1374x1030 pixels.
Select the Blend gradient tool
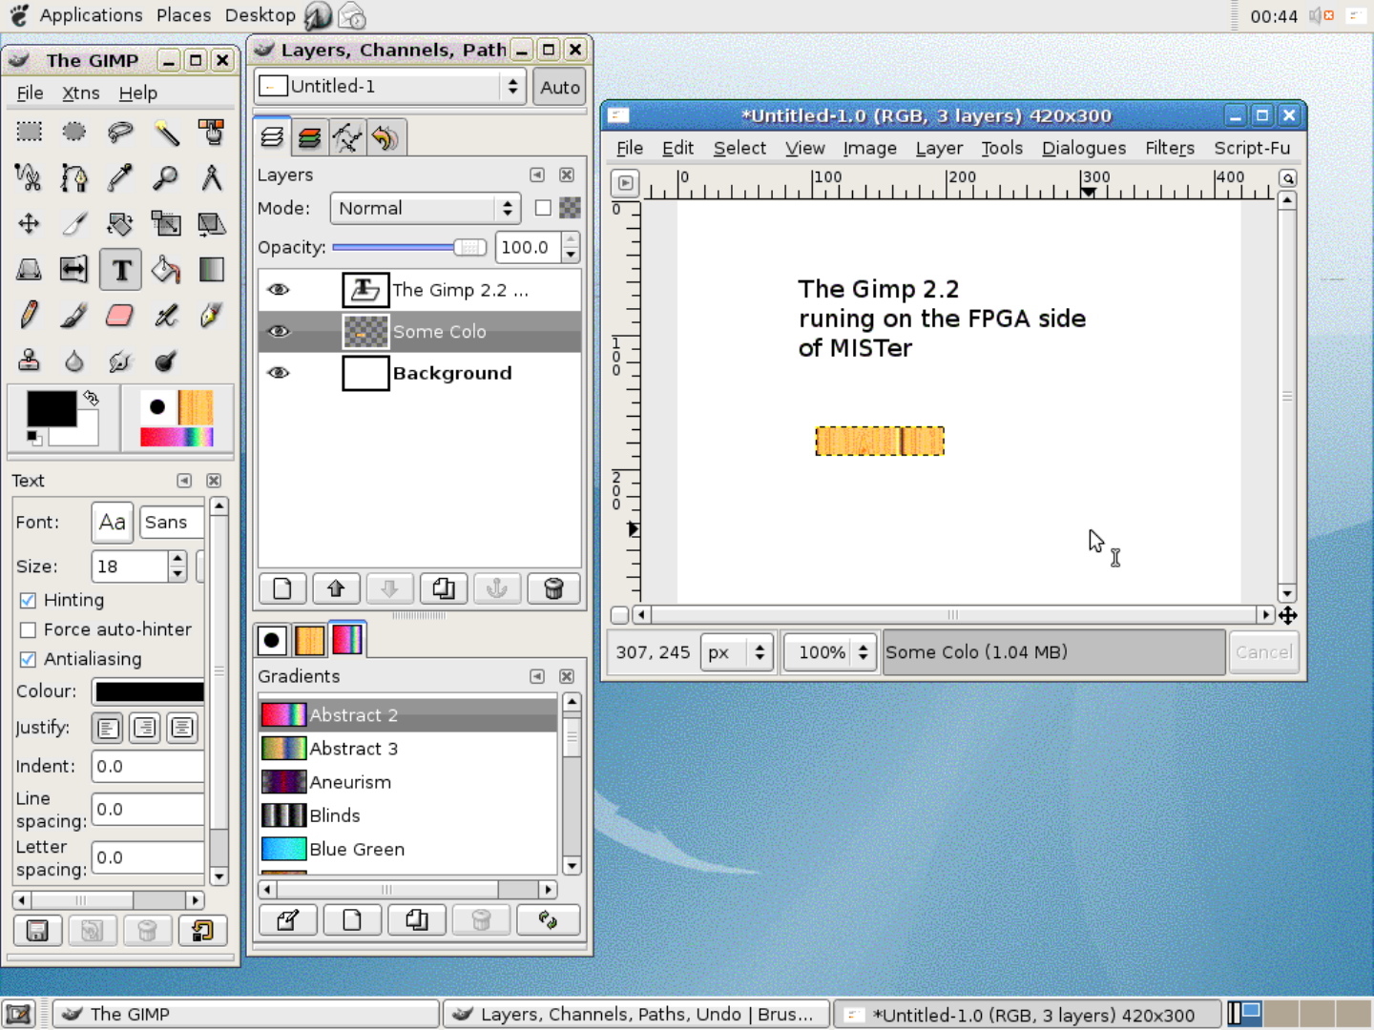tap(212, 269)
